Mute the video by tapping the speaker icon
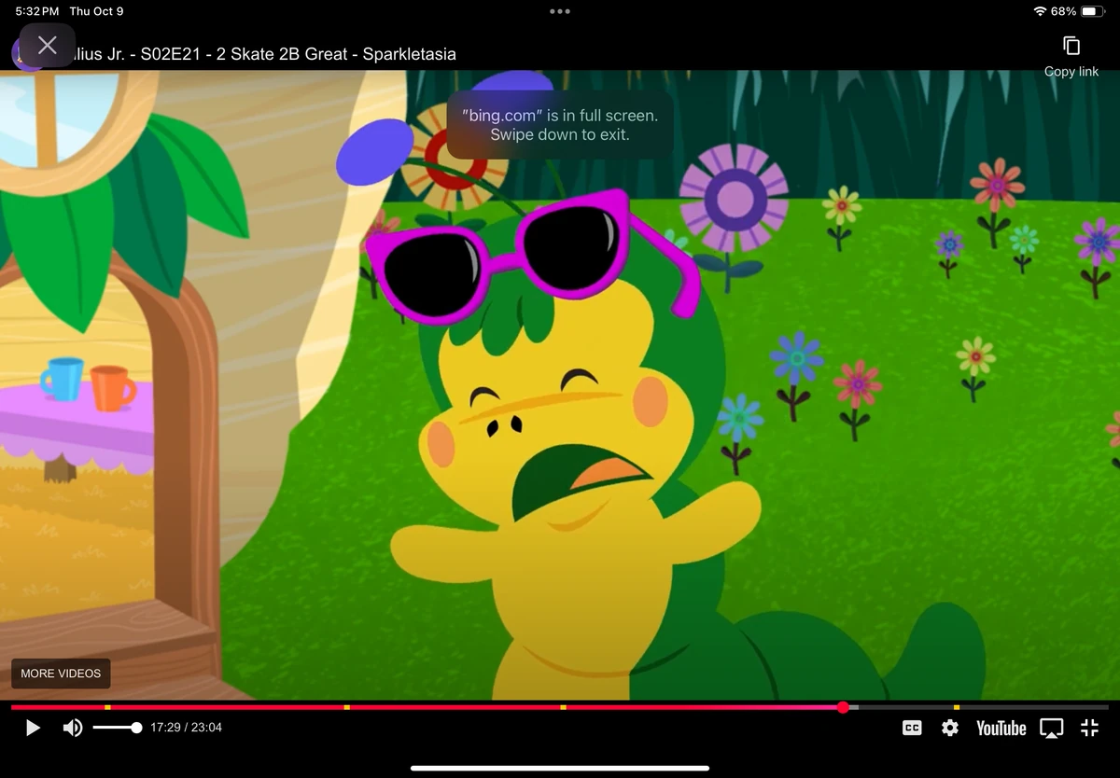Screen dimensions: 1120x778 click(72, 728)
